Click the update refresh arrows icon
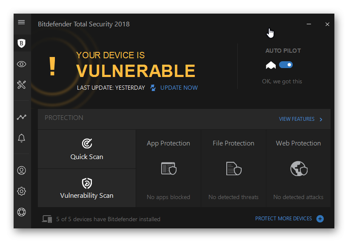The image size is (348, 242). click(153, 88)
